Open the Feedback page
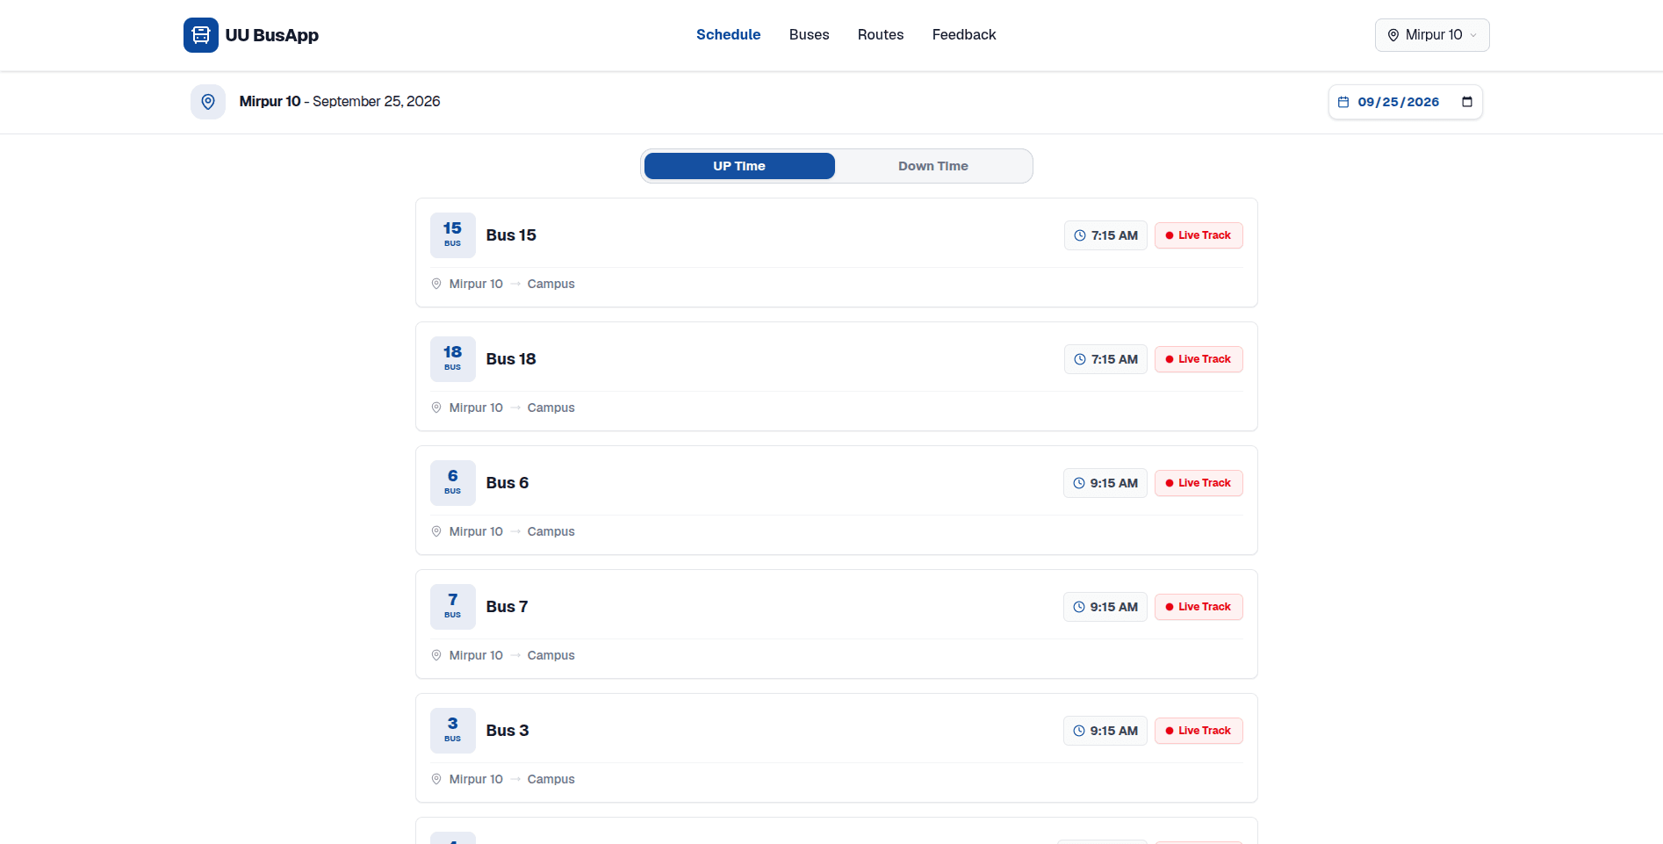Image resolution: width=1663 pixels, height=844 pixels. pyautogui.click(x=964, y=35)
